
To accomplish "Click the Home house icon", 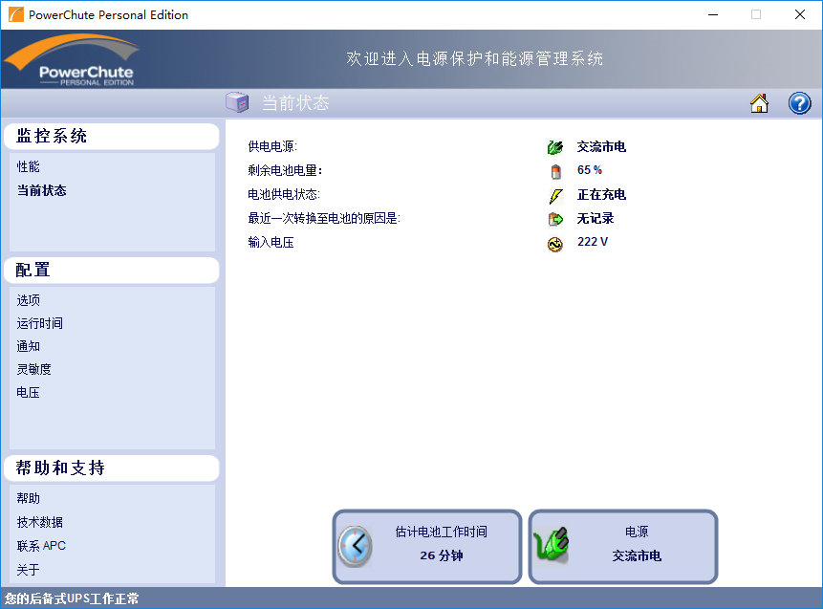I will (x=759, y=103).
